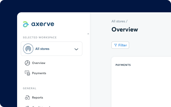Image resolution: width=171 pixels, height=107 pixels.
Task: Click the Overview page heading
Action: (x=125, y=29)
